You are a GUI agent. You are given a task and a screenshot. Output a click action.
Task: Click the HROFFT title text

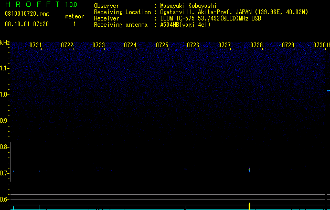33,4
